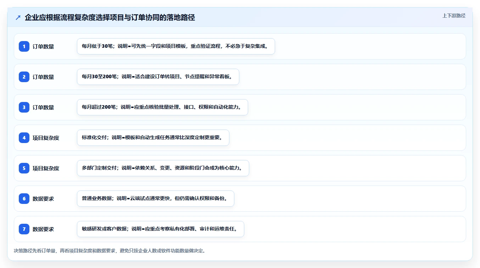This screenshot has width=480, height=268.
Task: Select the 多部门定制交付 description box
Action: click(x=163, y=168)
